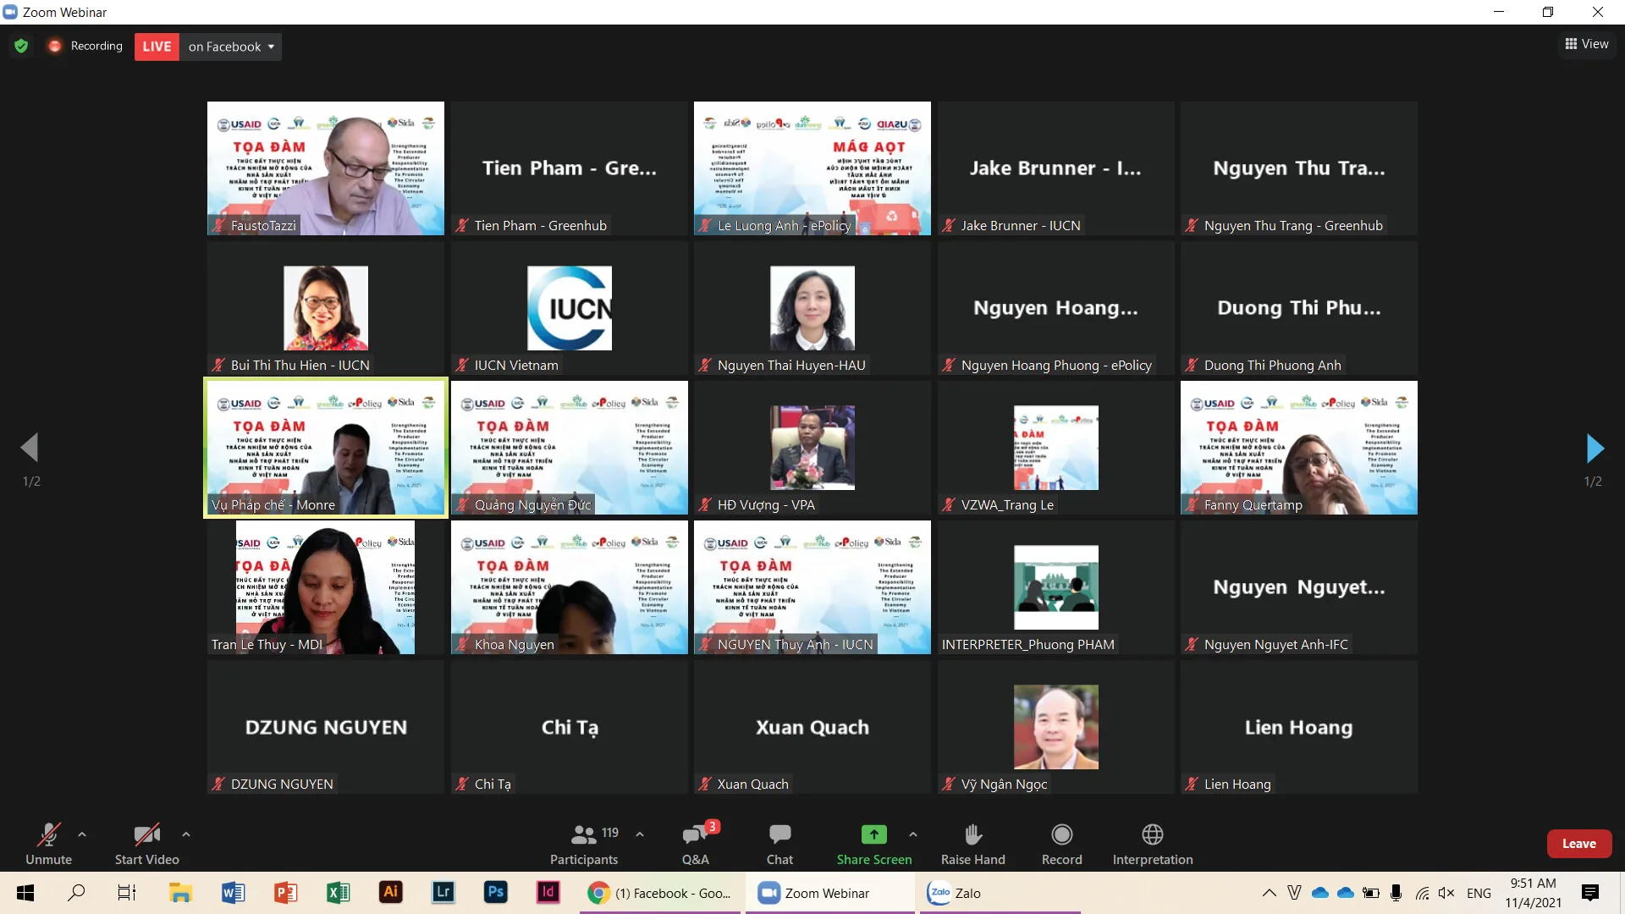This screenshot has height=914, width=1625.
Task: Click the green encryption shield icon
Action: pos(21,46)
